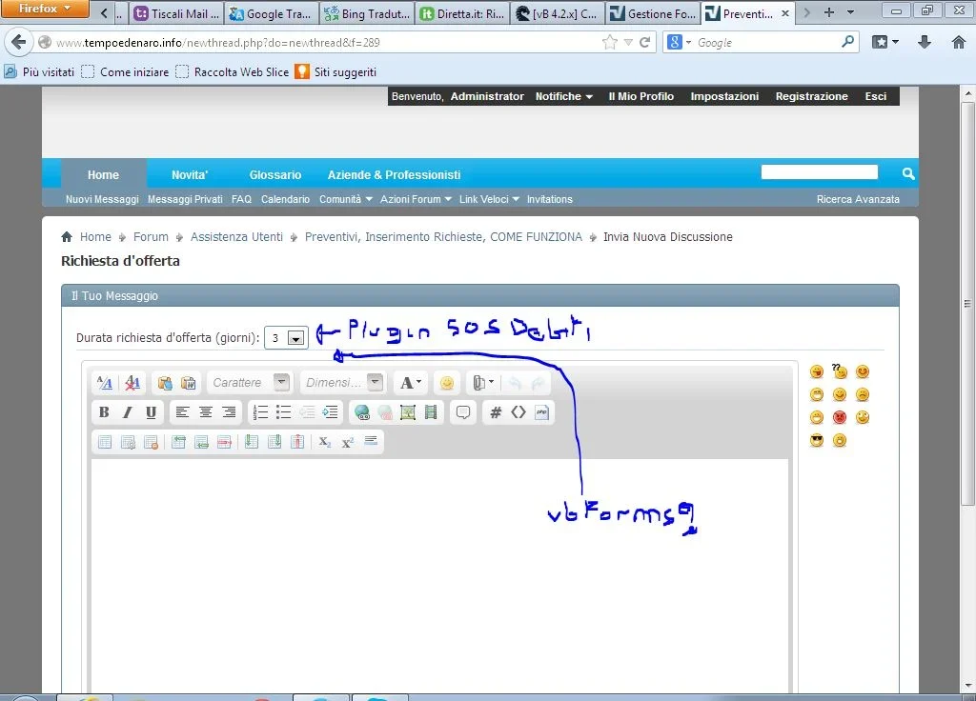Screen dimensions: 976x701
Task: Click the Insert Column Before icon
Action: click(x=252, y=442)
